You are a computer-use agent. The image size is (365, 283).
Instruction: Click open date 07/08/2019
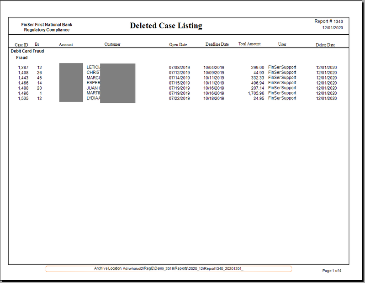coord(179,68)
